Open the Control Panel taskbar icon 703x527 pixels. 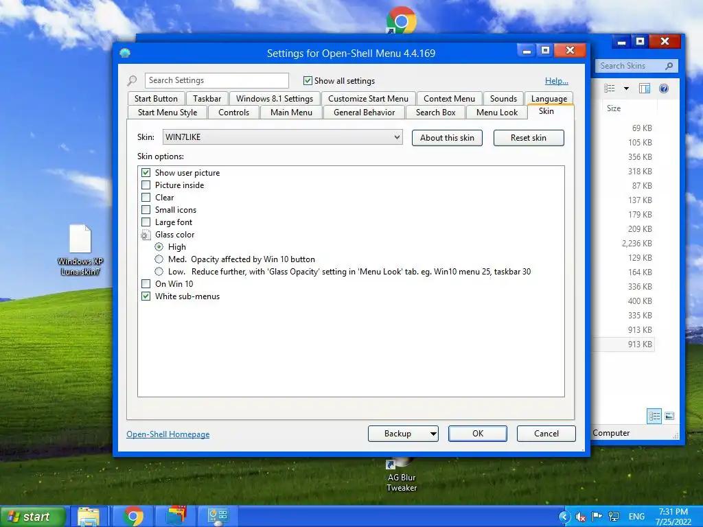tap(218, 516)
